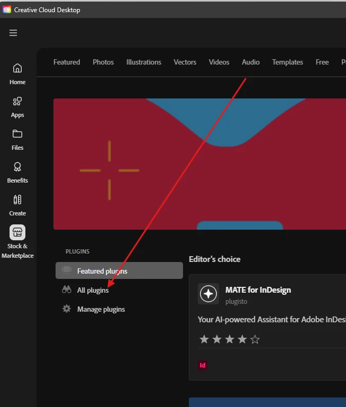Switch to the Featured tab
Screen dimensions: 346x407
(67, 62)
